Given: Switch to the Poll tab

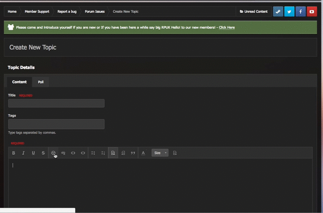Looking at the screenshot, I should pyautogui.click(x=41, y=82).
